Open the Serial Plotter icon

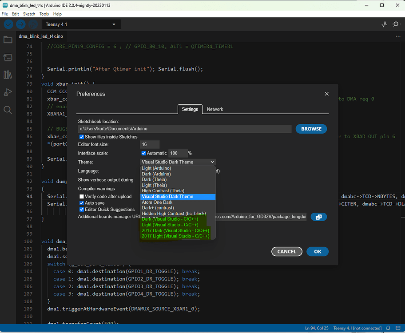point(384,24)
